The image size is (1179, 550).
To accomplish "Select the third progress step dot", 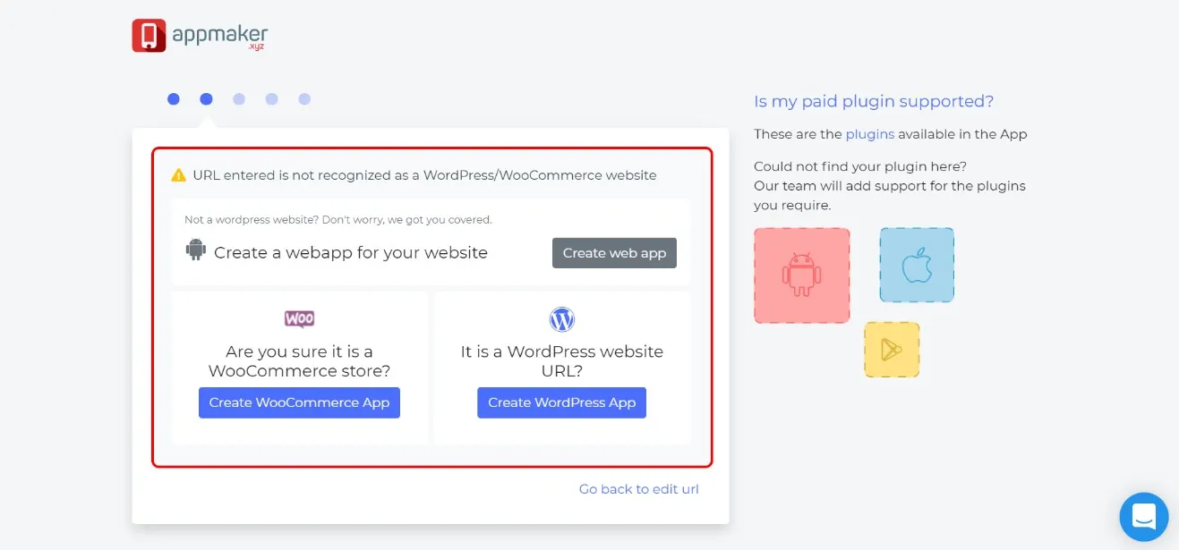I will (x=239, y=99).
